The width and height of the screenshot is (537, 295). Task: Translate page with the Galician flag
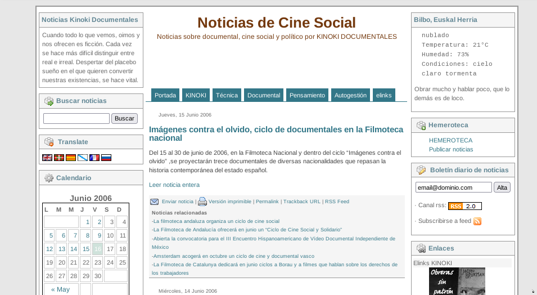(83, 158)
